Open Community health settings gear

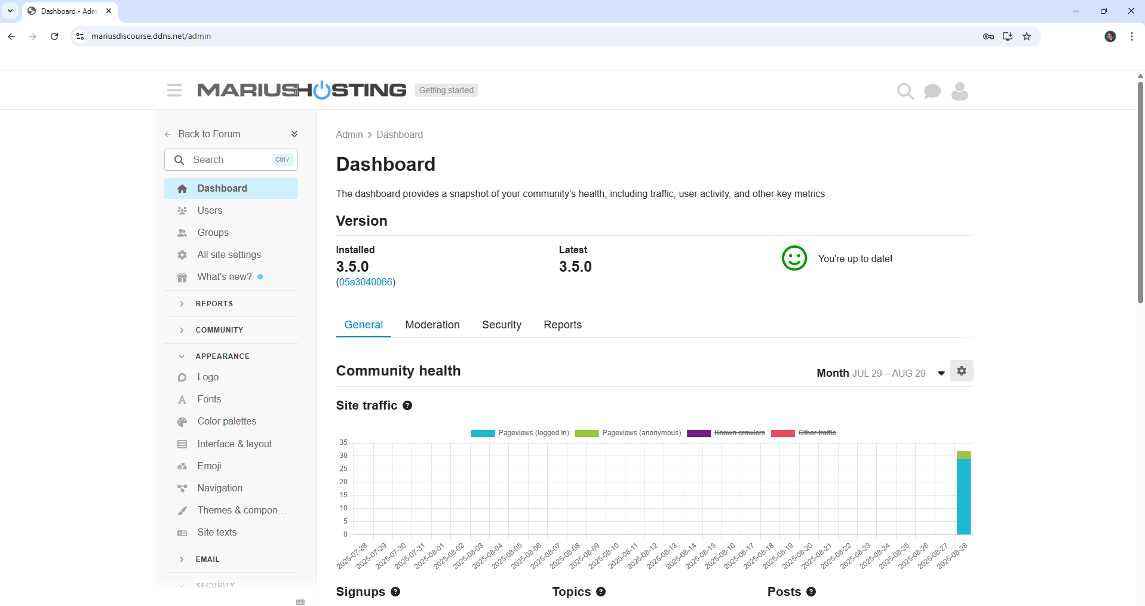[x=962, y=371]
